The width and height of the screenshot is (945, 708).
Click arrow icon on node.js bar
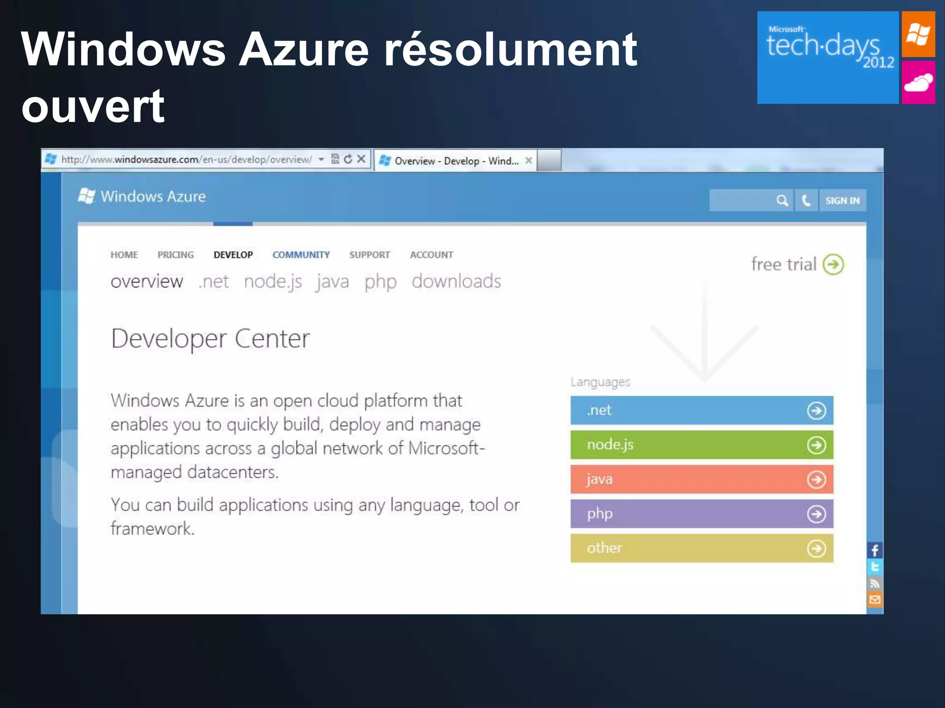[816, 445]
